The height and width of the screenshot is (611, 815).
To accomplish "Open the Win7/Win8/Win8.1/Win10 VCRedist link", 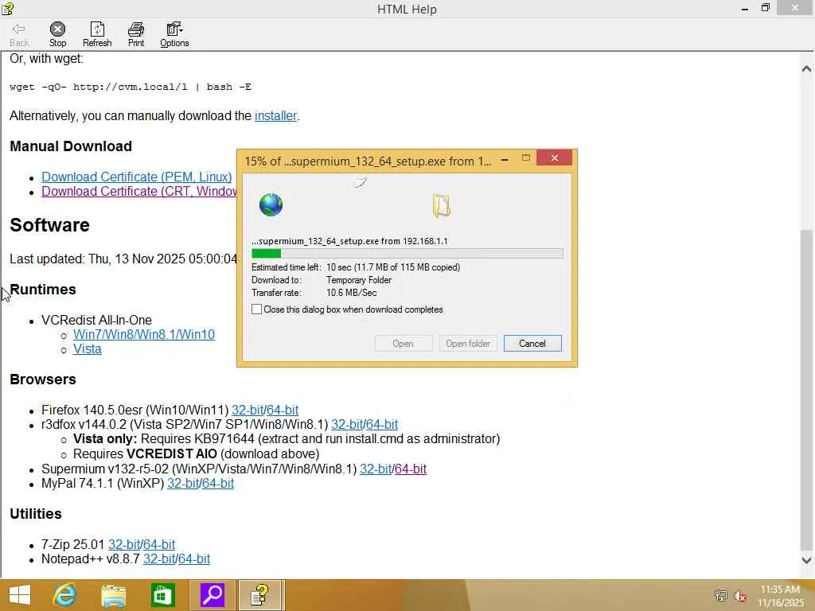I will point(144,334).
